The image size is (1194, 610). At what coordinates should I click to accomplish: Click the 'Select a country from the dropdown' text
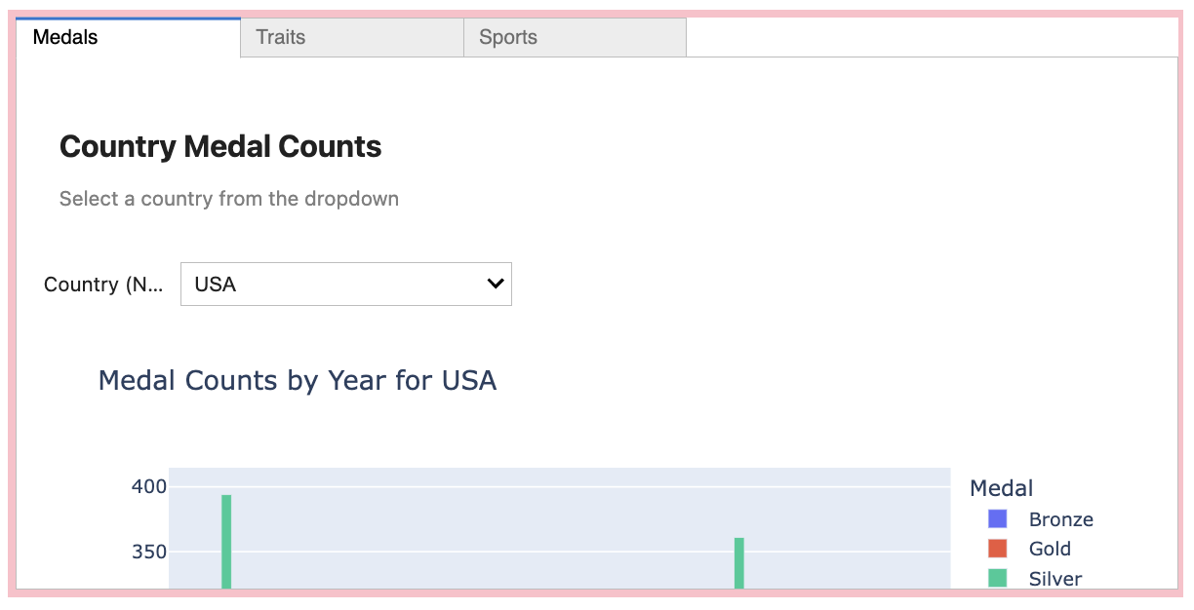(x=229, y=199)
